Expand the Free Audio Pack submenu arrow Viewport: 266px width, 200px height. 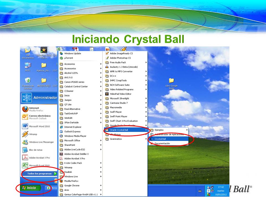coord(146,62)
